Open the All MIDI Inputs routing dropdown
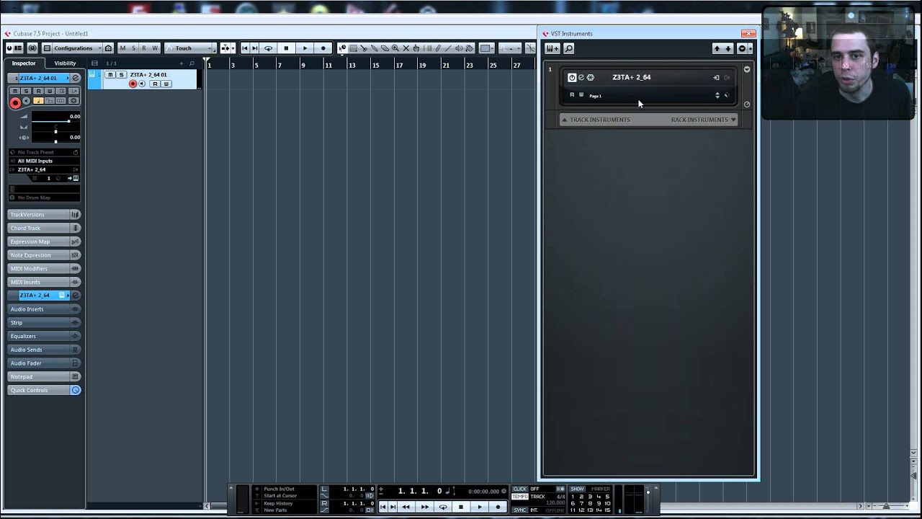The image size is (922, 519). (44, 161)
